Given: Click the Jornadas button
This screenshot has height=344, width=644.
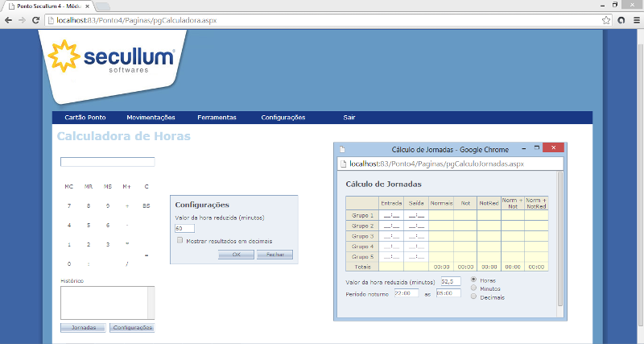Looking at the screenshot, I should 83,328.
